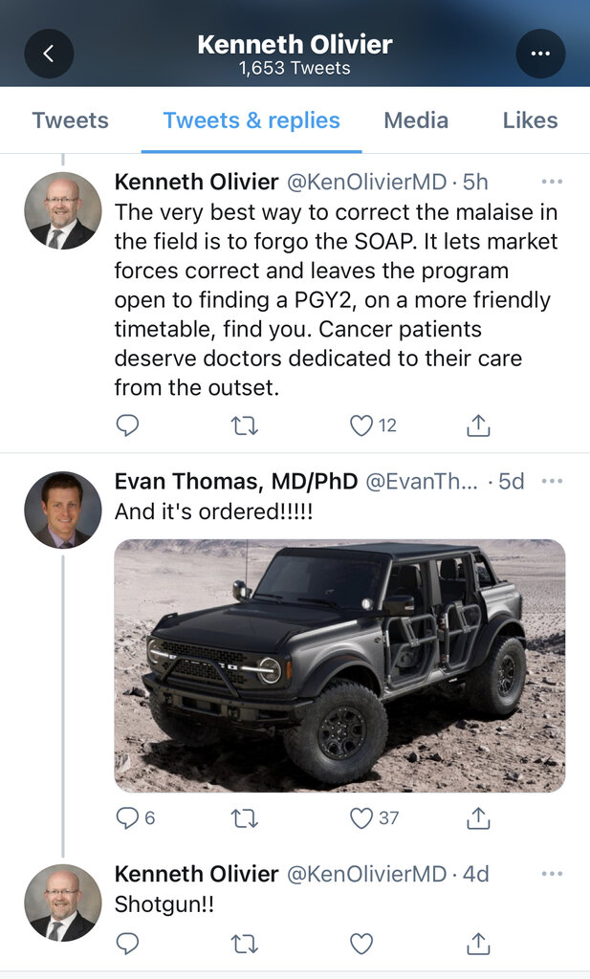Share Evan Thomas's Bronco tweet
Image resolution: width=590 pixels, height=979 pixels.
pyautogui.click(x=478, y=817)
